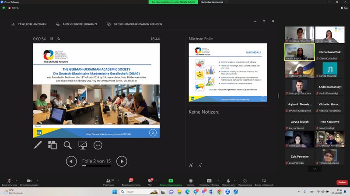Select Volodymyr Tarabara participant tile
Image resolution: width=350 pixels, height=196 pixels.
pyautogui.click(x=300, y=87)
